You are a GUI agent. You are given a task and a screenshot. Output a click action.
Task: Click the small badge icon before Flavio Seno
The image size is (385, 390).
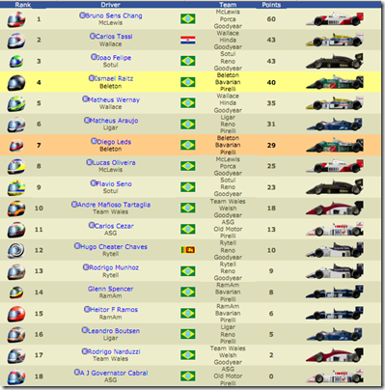point(93,183)
